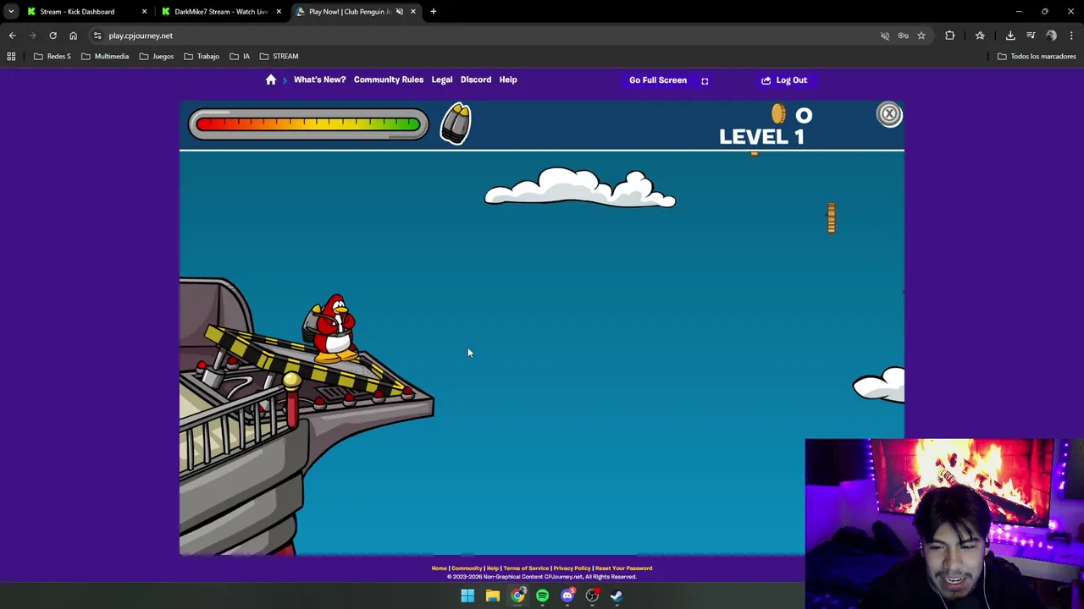Click the muted site sound icon
The width and height of the screenshot is (1084, 609).
click(885, 36)
